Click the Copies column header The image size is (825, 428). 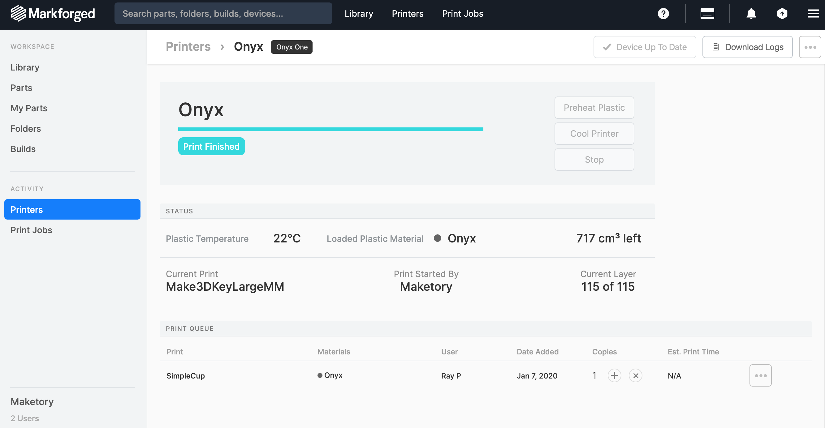604,352
